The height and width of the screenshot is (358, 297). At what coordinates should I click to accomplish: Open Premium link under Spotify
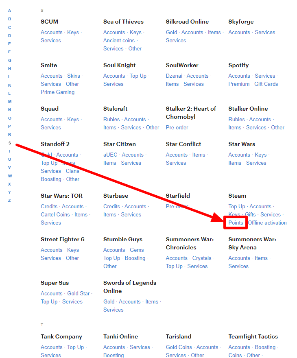tap(239, 84)
